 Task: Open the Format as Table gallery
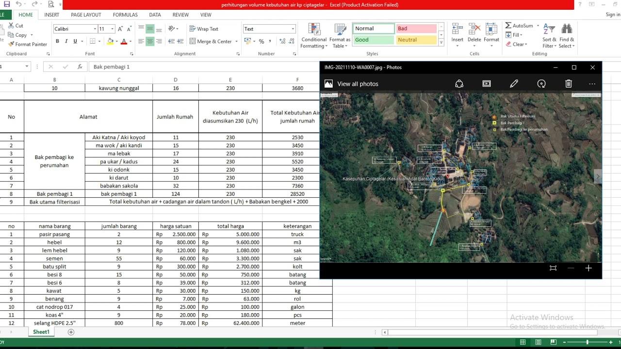pos(340,36)
